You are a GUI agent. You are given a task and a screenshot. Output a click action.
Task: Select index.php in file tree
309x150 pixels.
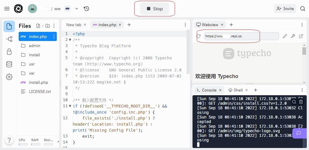pos(38,36)
